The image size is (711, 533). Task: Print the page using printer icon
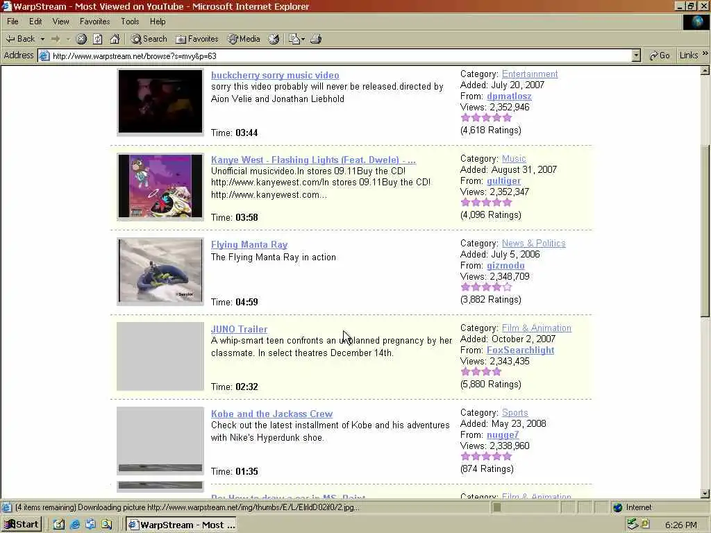coord(316,39)
